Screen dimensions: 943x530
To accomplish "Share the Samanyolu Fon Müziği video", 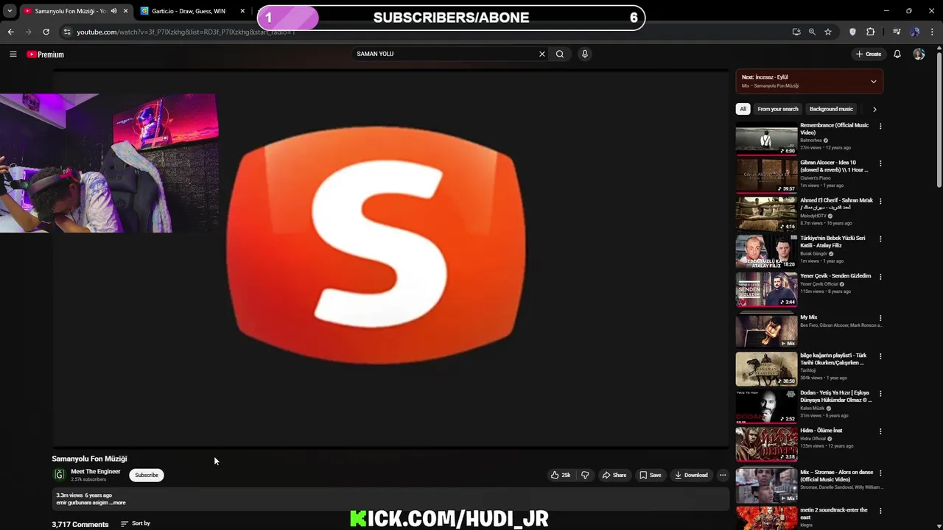I will tap(614, 475).
